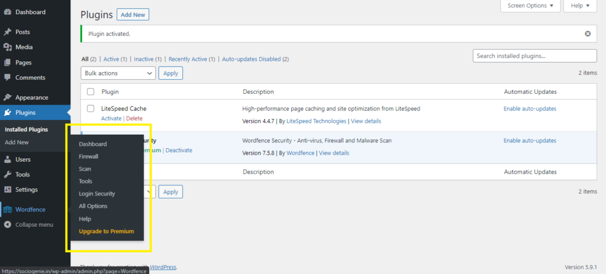
Task: Open Wordfence Dashboard from flyout menu
Action: (x=93, y=144)
